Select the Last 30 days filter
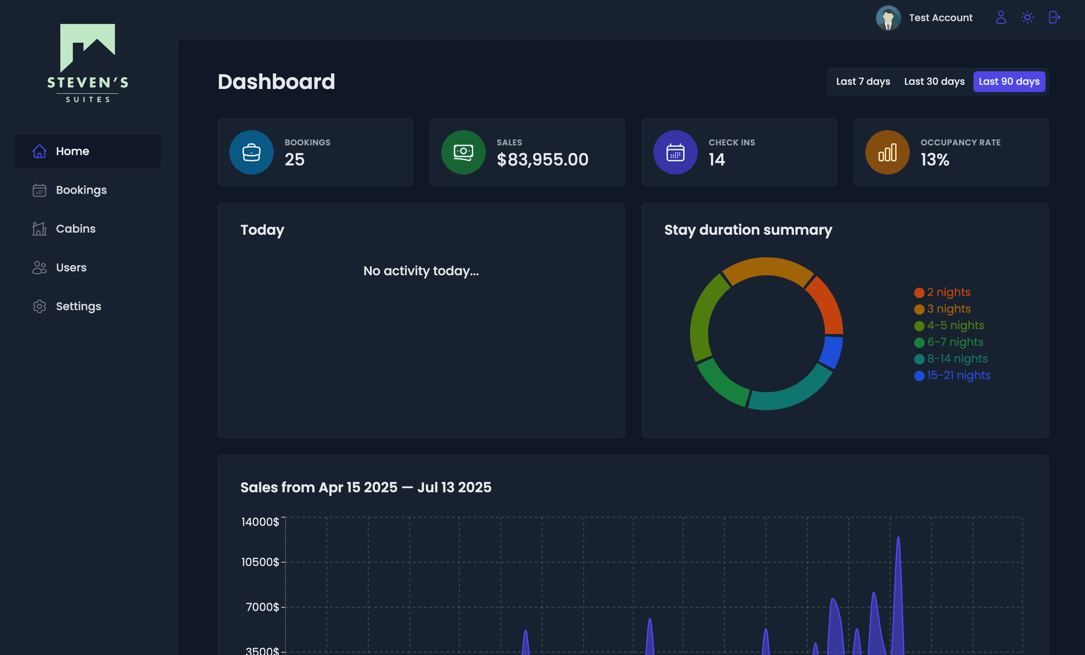Screen dimensions: 1085x655 (934, 81)
